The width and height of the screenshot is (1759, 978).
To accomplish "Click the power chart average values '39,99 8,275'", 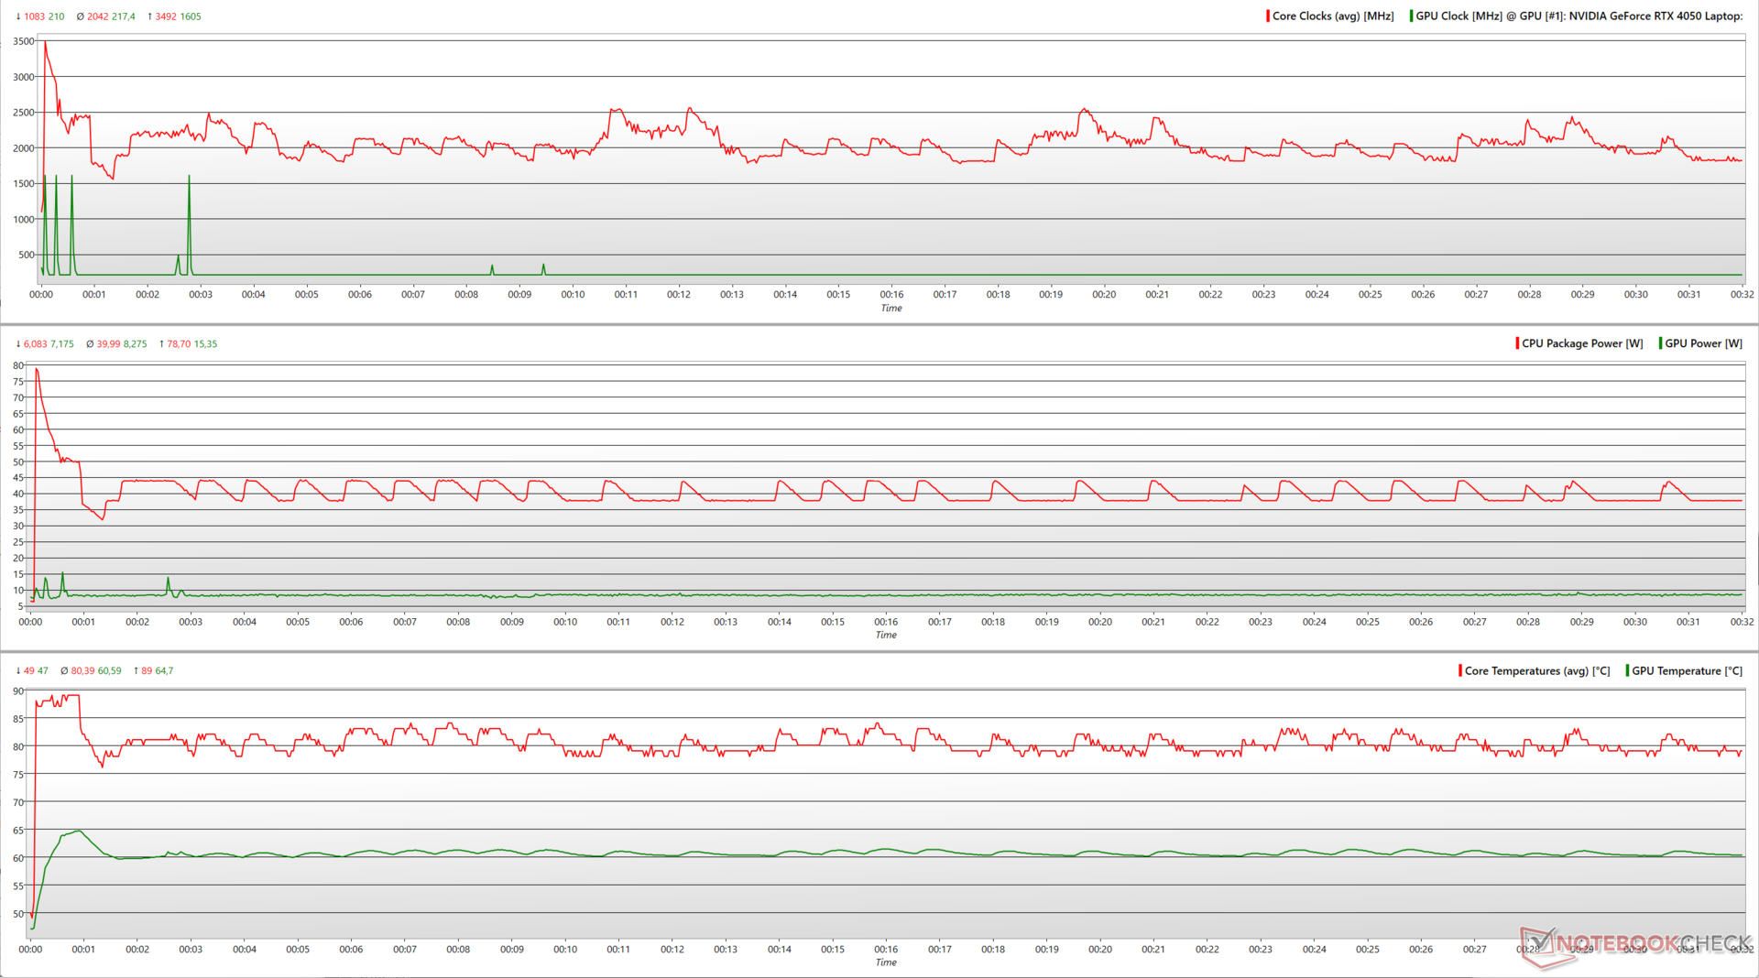I will pos(122,344).
